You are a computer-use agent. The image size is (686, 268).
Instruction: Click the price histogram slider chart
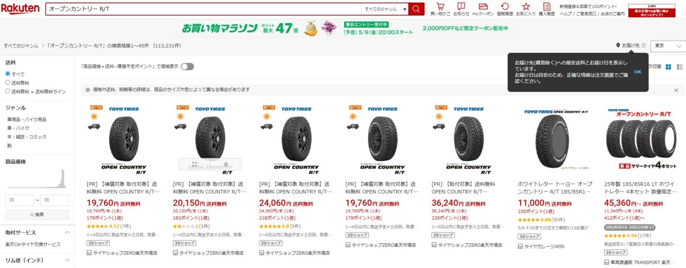click(37, 180)
